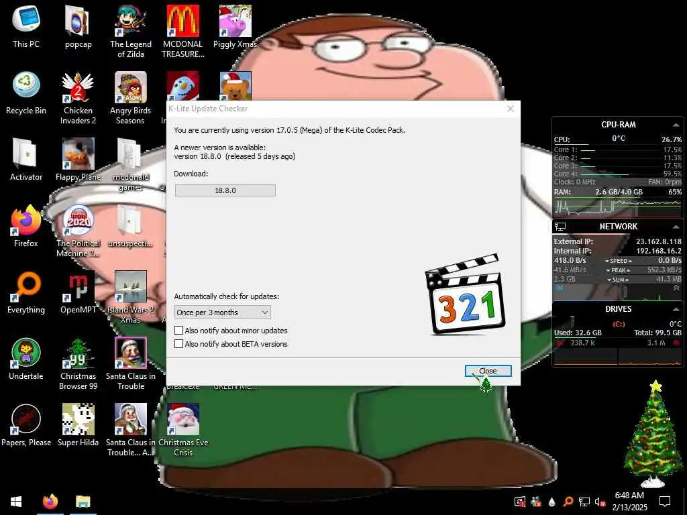Viewport: 687px width, 515px height.
Task: Open the Recycle Bin icon
Action: [x=26, y=93]
